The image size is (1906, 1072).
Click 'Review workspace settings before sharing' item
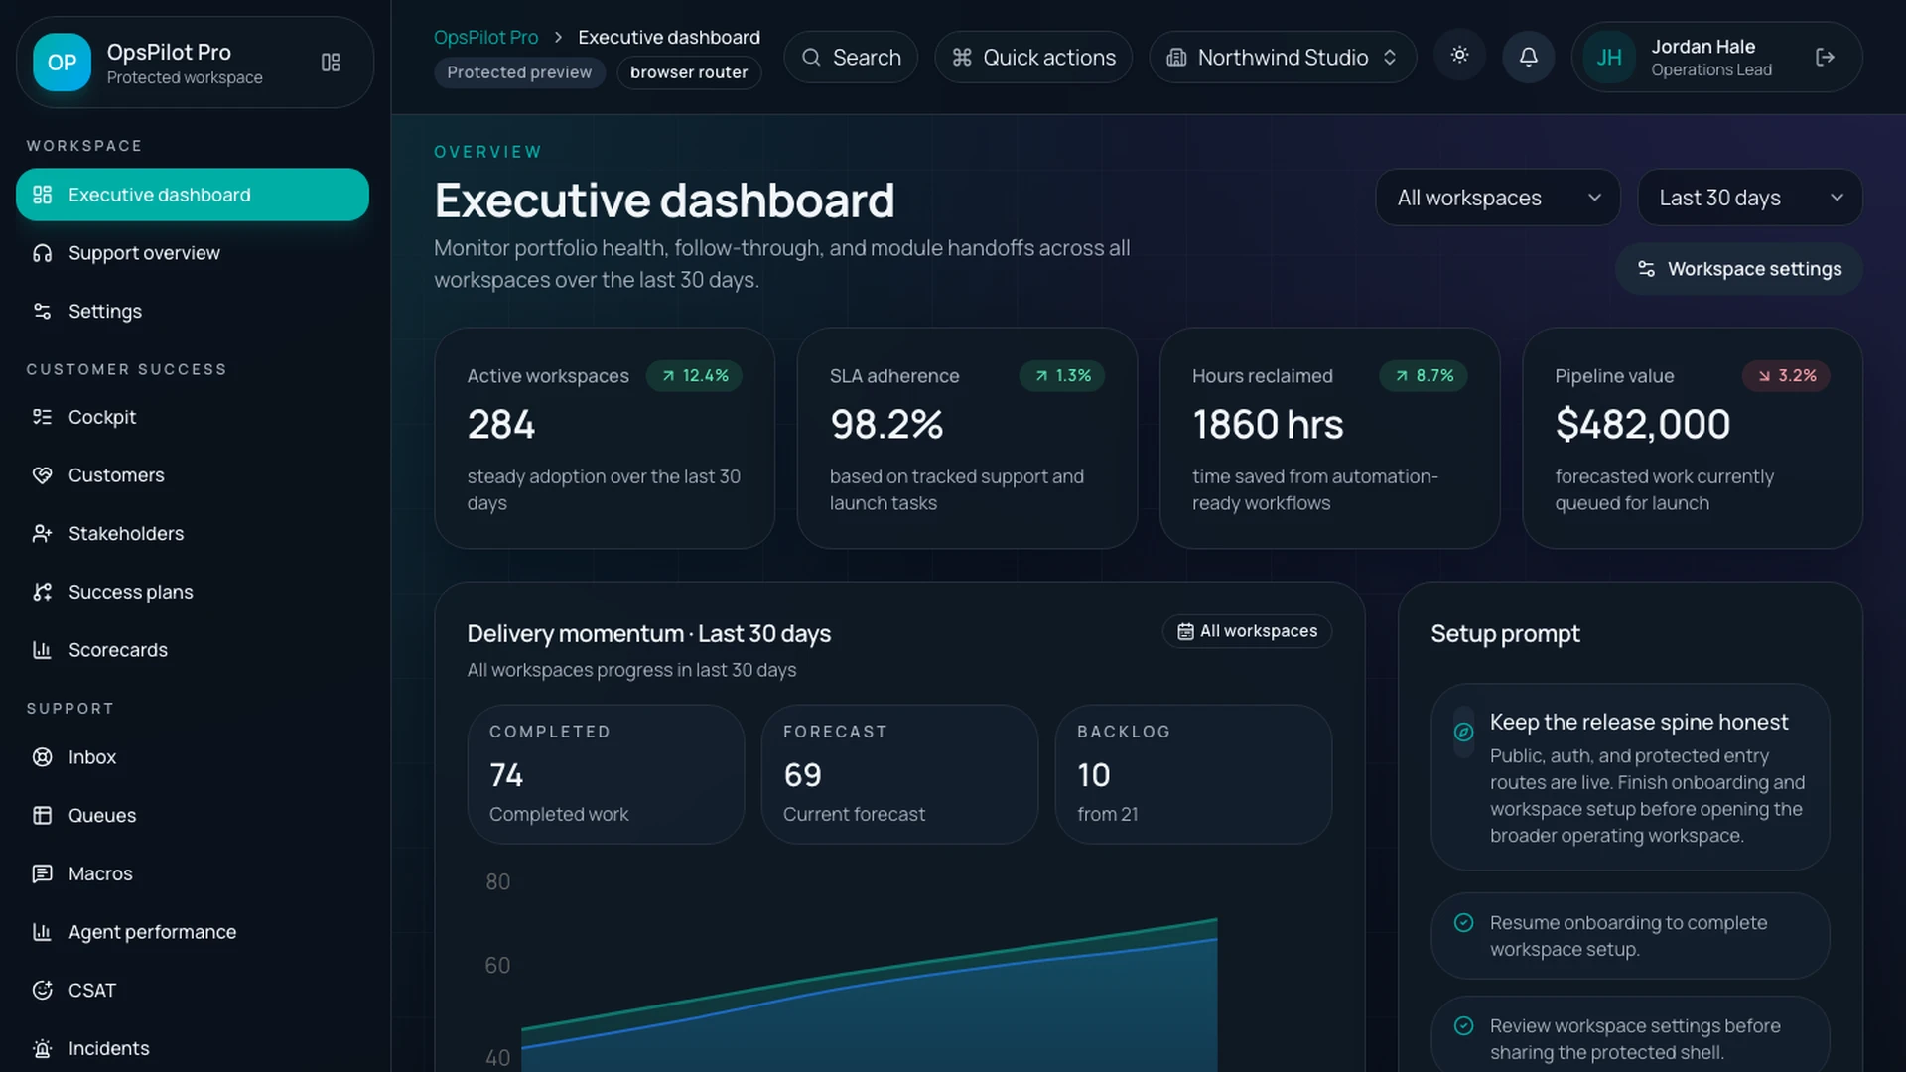[x=1630, y=1034]
